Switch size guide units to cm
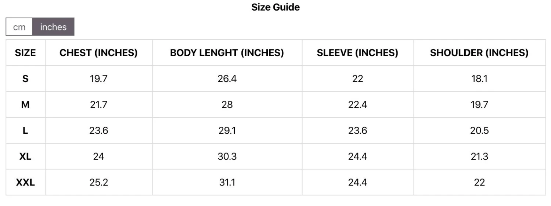Image resolution: width=551 pixels, height=206 pixels. pyautogui.click(x=19, y=27)
